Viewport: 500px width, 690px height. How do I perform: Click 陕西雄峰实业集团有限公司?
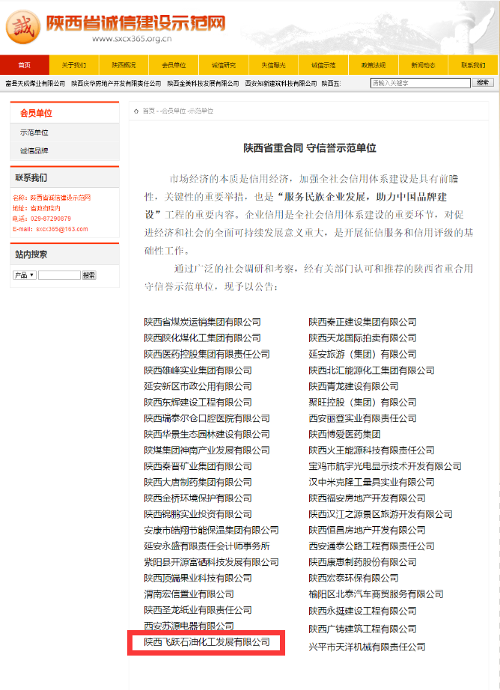click(198, 370)
